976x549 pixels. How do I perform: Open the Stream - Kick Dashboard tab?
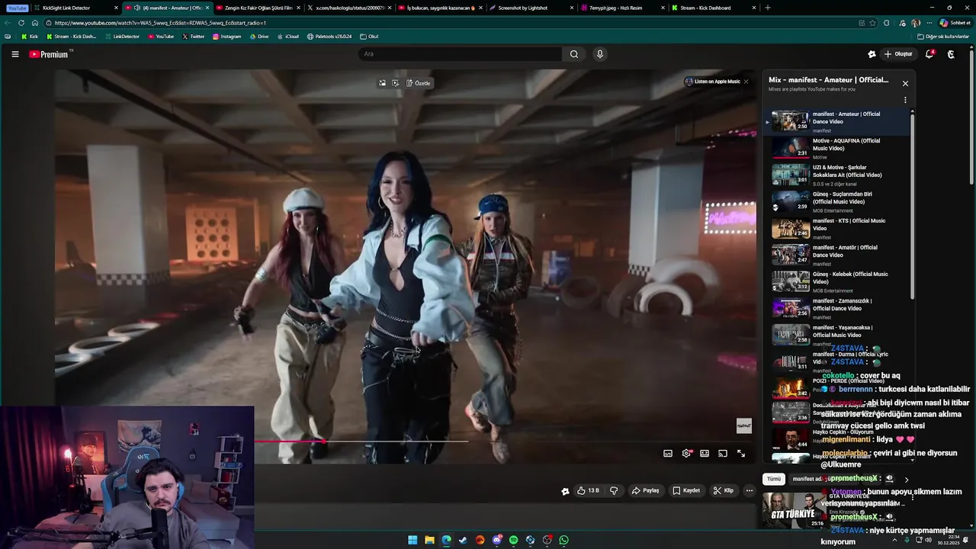714,8
